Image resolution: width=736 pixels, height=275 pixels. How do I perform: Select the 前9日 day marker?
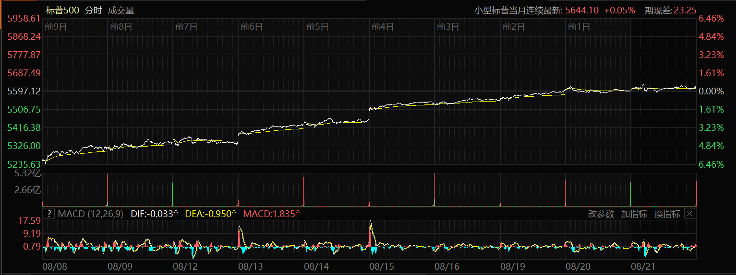pyautogui.click(x=55, y=27)
